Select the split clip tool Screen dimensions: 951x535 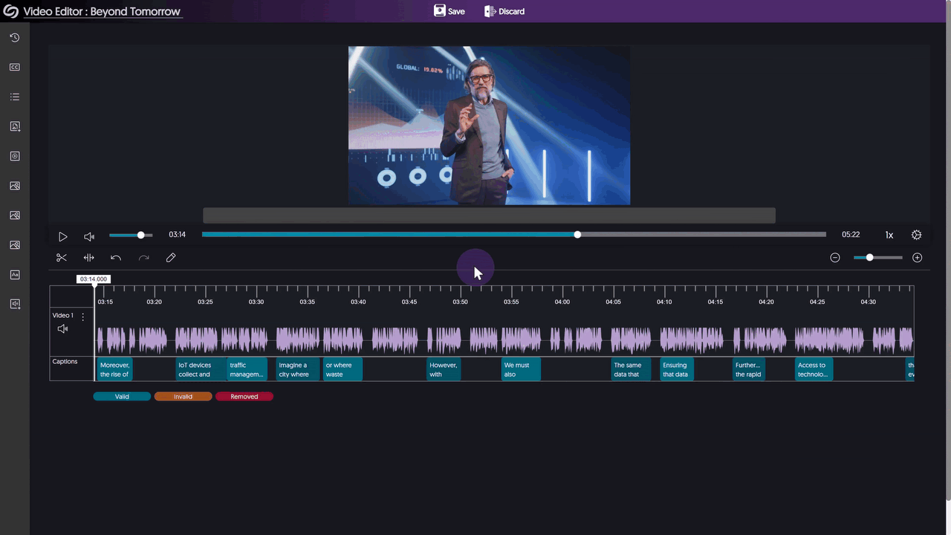pos(88,257)
